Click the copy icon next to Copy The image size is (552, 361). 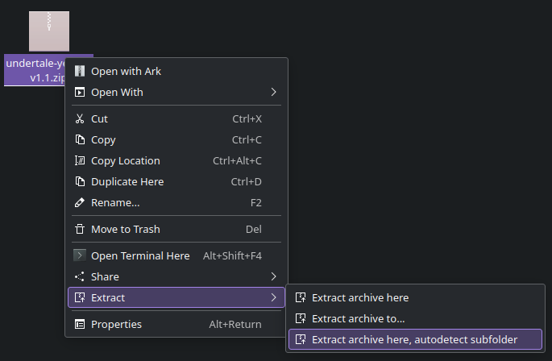click(x=80, y=139)
